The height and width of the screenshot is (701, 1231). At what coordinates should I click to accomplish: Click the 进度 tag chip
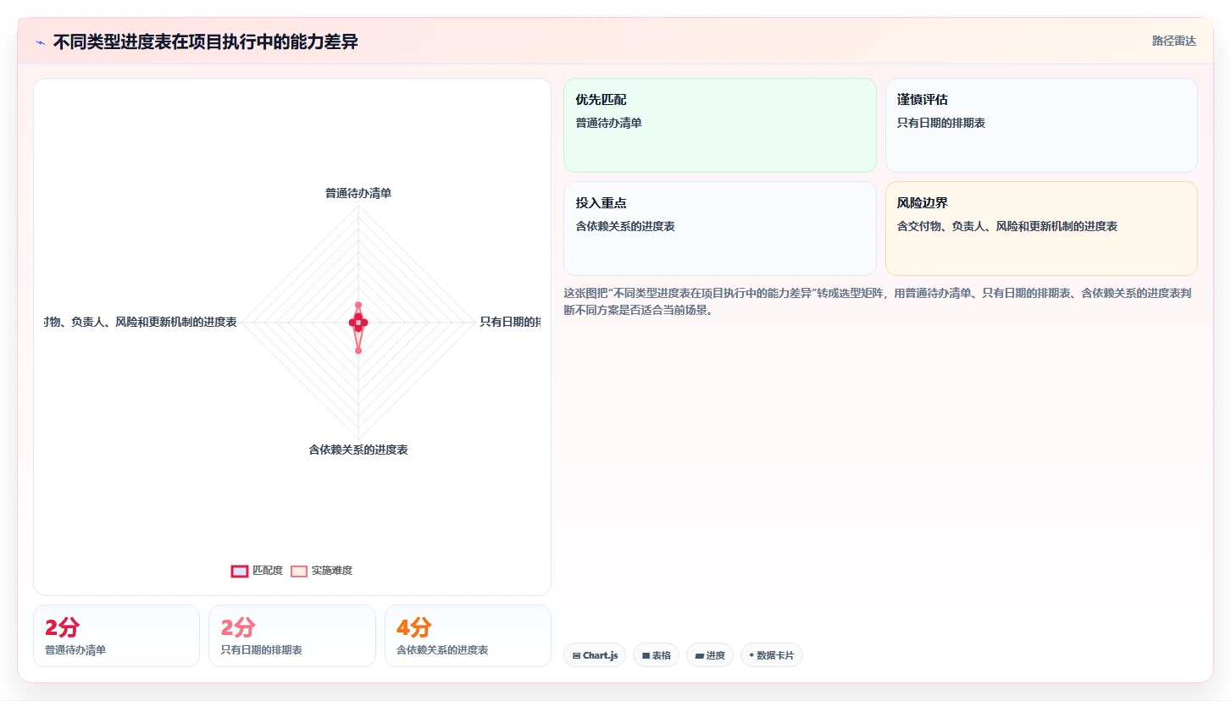(x=710, y=655)
